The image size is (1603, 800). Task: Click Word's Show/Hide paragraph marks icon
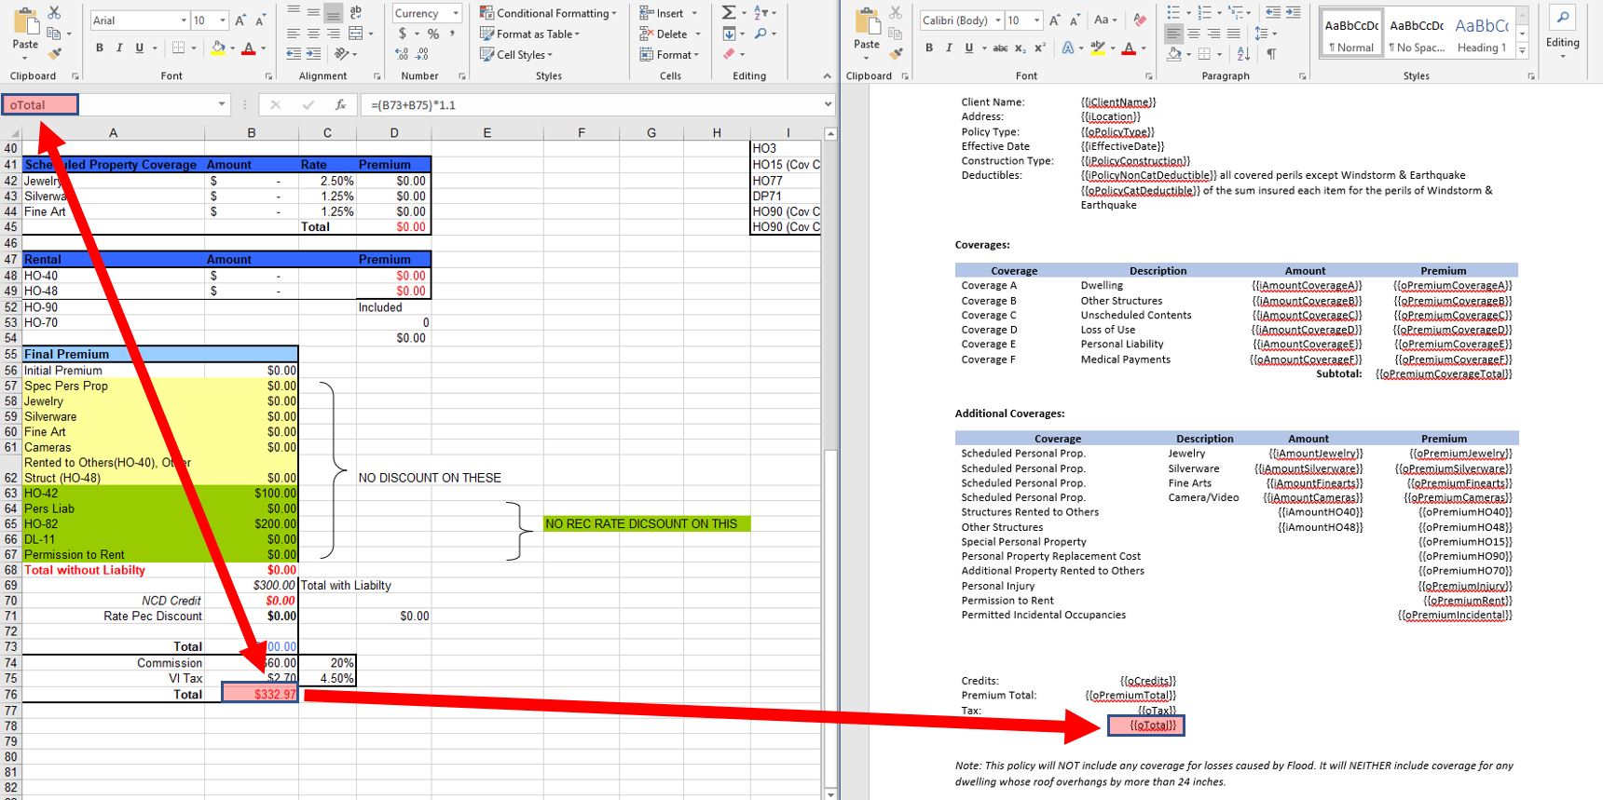(1271, 54)
